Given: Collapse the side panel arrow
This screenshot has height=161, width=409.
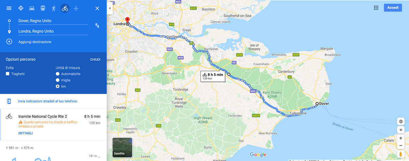Looking at the screenshot, I should (110, 8).
